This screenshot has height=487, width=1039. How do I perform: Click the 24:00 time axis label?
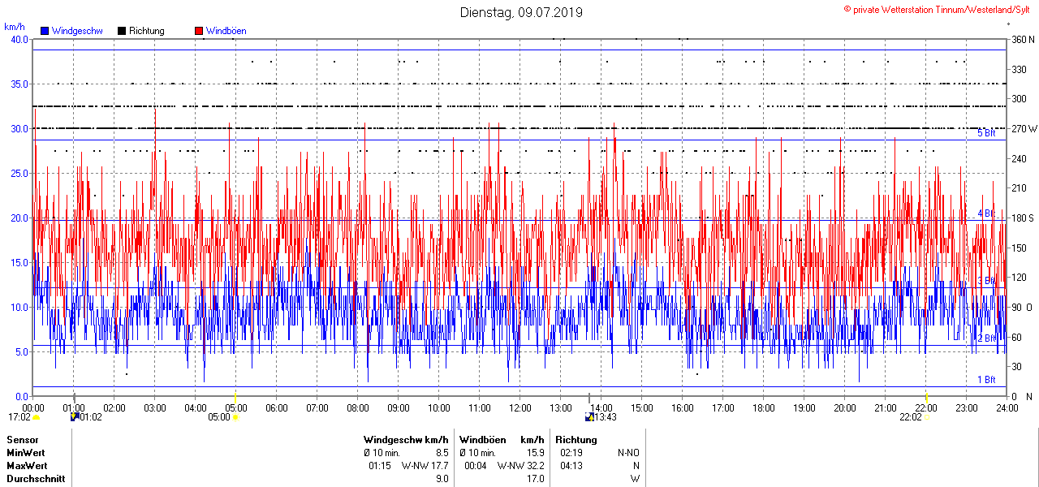[1007, 408]
